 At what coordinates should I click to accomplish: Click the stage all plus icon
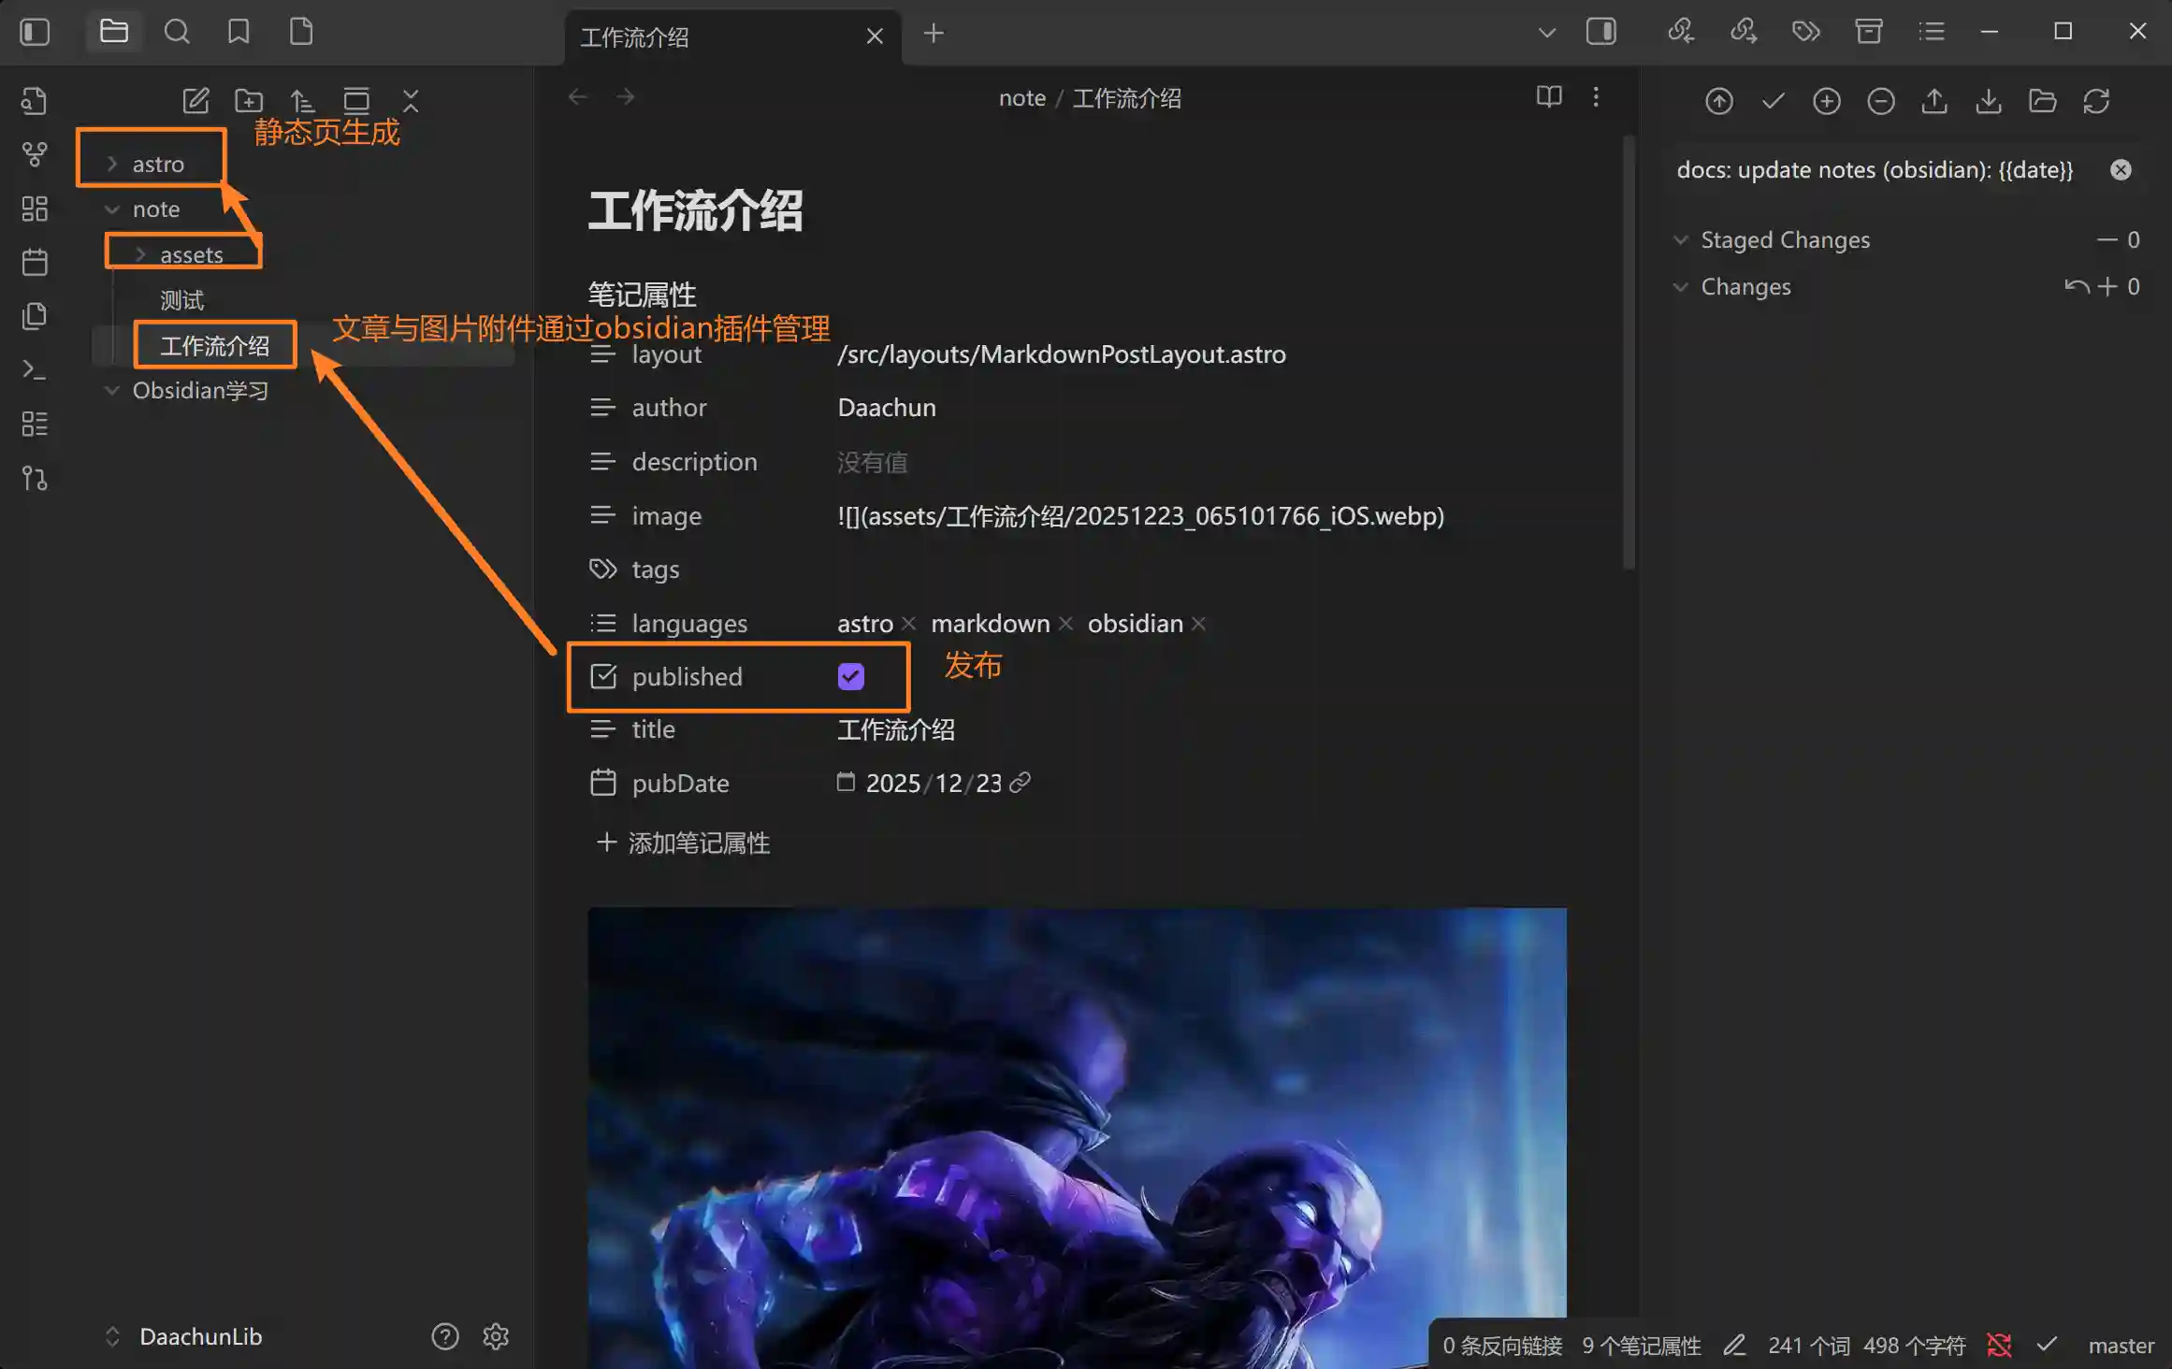(1826, 101)
